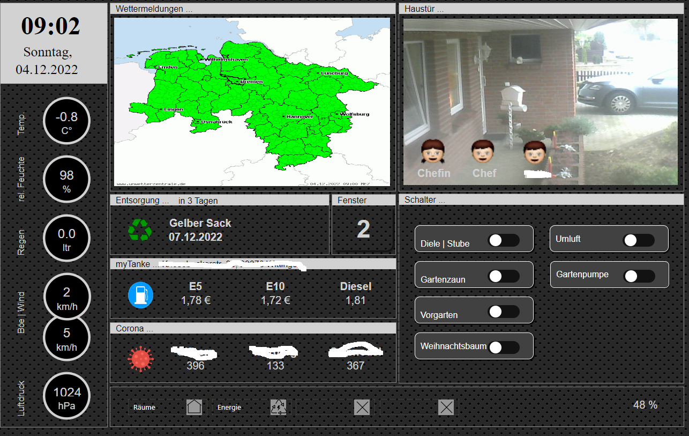Click the Corona value 367

356,366
